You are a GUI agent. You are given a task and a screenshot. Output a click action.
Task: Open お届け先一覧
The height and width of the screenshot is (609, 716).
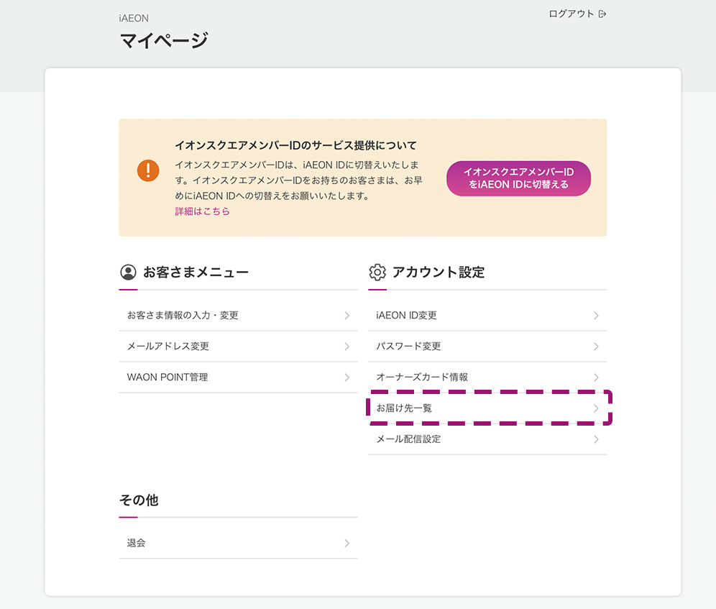tap(487, 408)
